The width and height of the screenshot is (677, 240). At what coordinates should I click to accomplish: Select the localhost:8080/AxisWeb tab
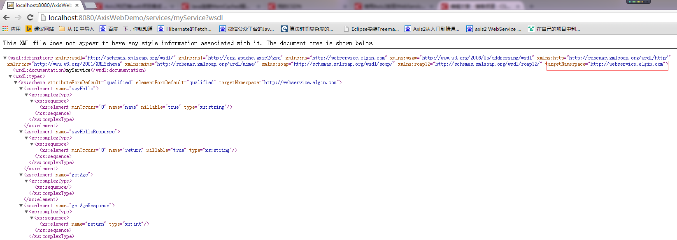tap(43, 5)
